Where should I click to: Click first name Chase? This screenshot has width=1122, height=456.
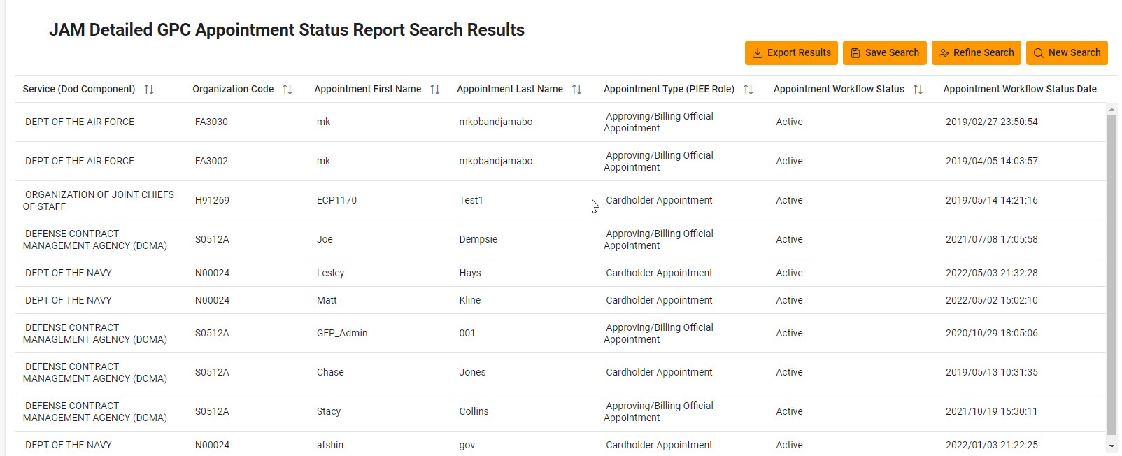pos(330,372)
